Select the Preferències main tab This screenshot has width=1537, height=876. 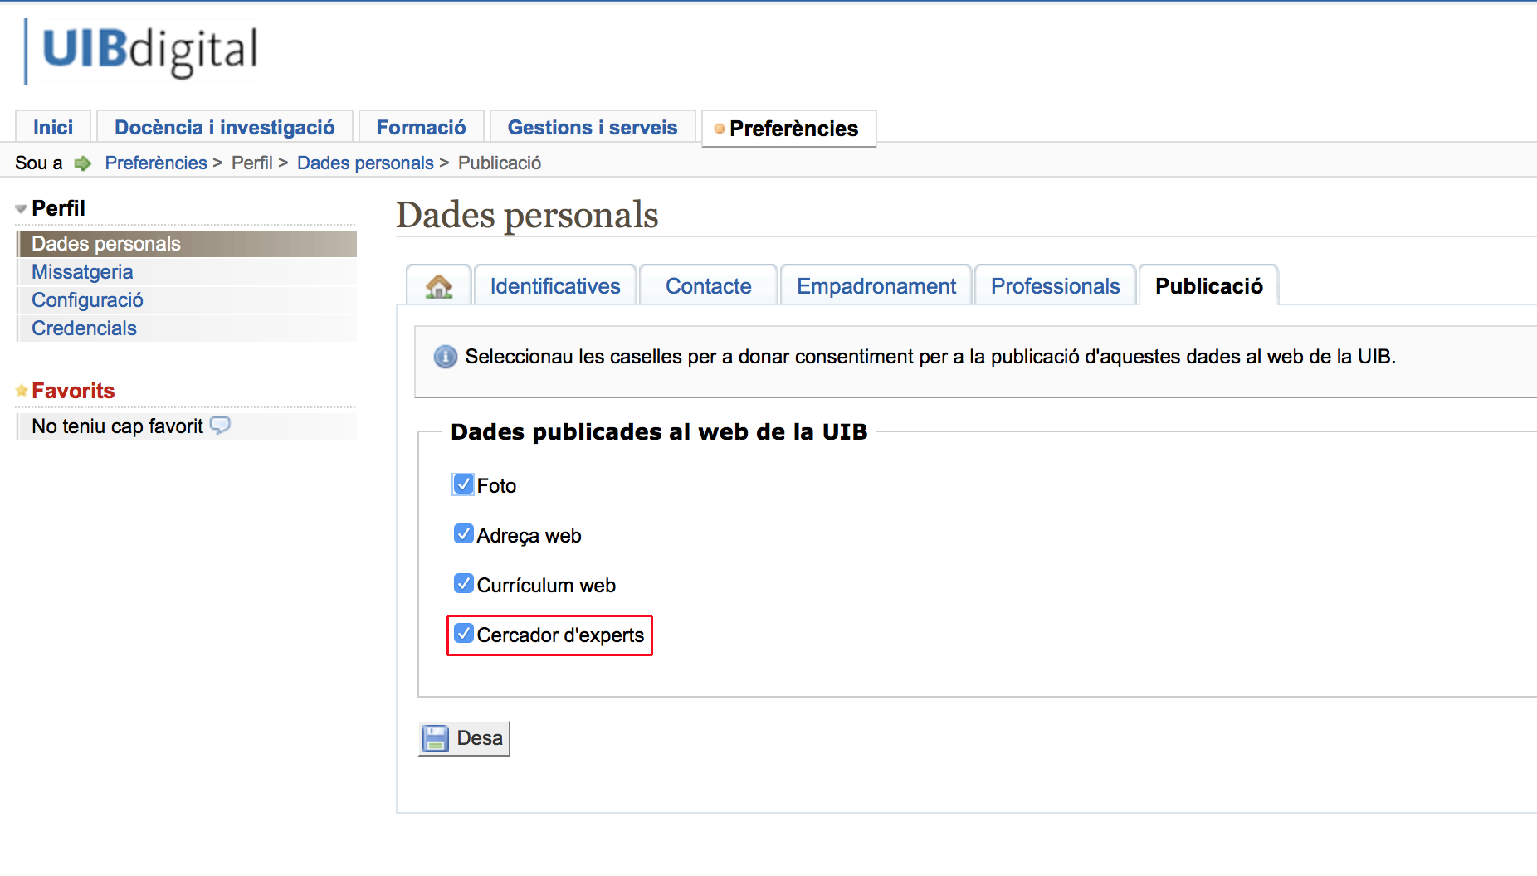788,129
